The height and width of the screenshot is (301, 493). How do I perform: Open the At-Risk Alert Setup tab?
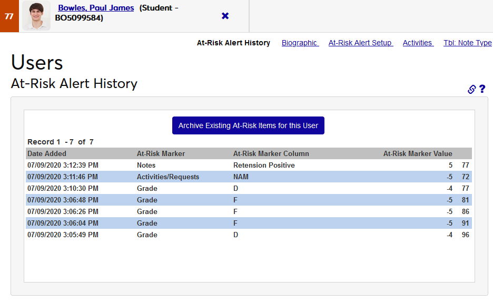[360, 43]
